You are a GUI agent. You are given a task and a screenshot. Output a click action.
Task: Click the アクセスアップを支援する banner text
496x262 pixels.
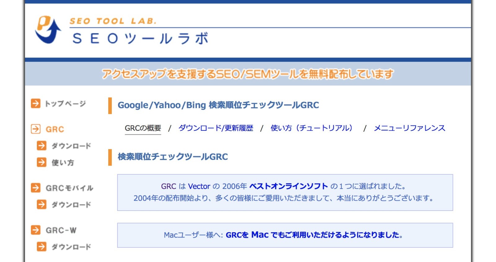[x=248, y=74]
